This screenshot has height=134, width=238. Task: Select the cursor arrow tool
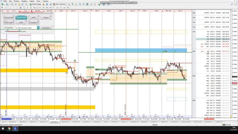(x=2, y=7)
